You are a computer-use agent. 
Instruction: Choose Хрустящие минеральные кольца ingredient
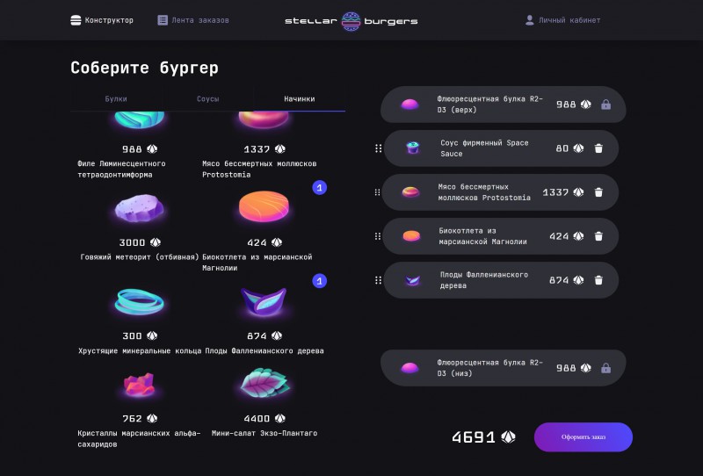tap(140, 321)
